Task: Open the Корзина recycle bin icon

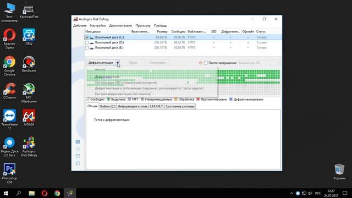Action: click(339, 172)
